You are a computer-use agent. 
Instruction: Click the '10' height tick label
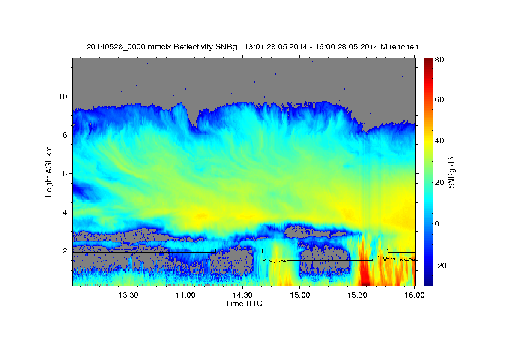click(x=64, y=96)
